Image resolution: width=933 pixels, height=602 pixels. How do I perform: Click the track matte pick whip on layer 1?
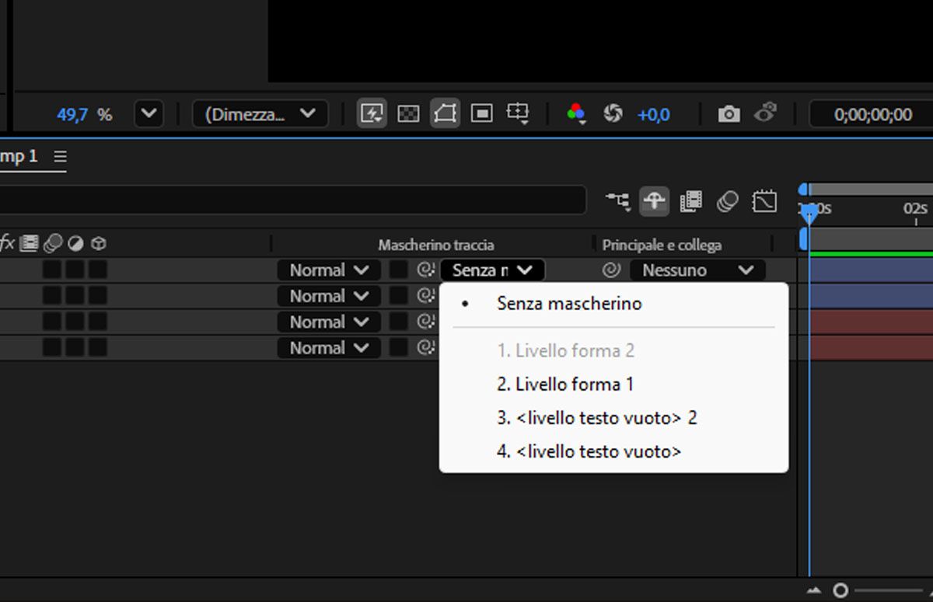[x=425, y=270]
